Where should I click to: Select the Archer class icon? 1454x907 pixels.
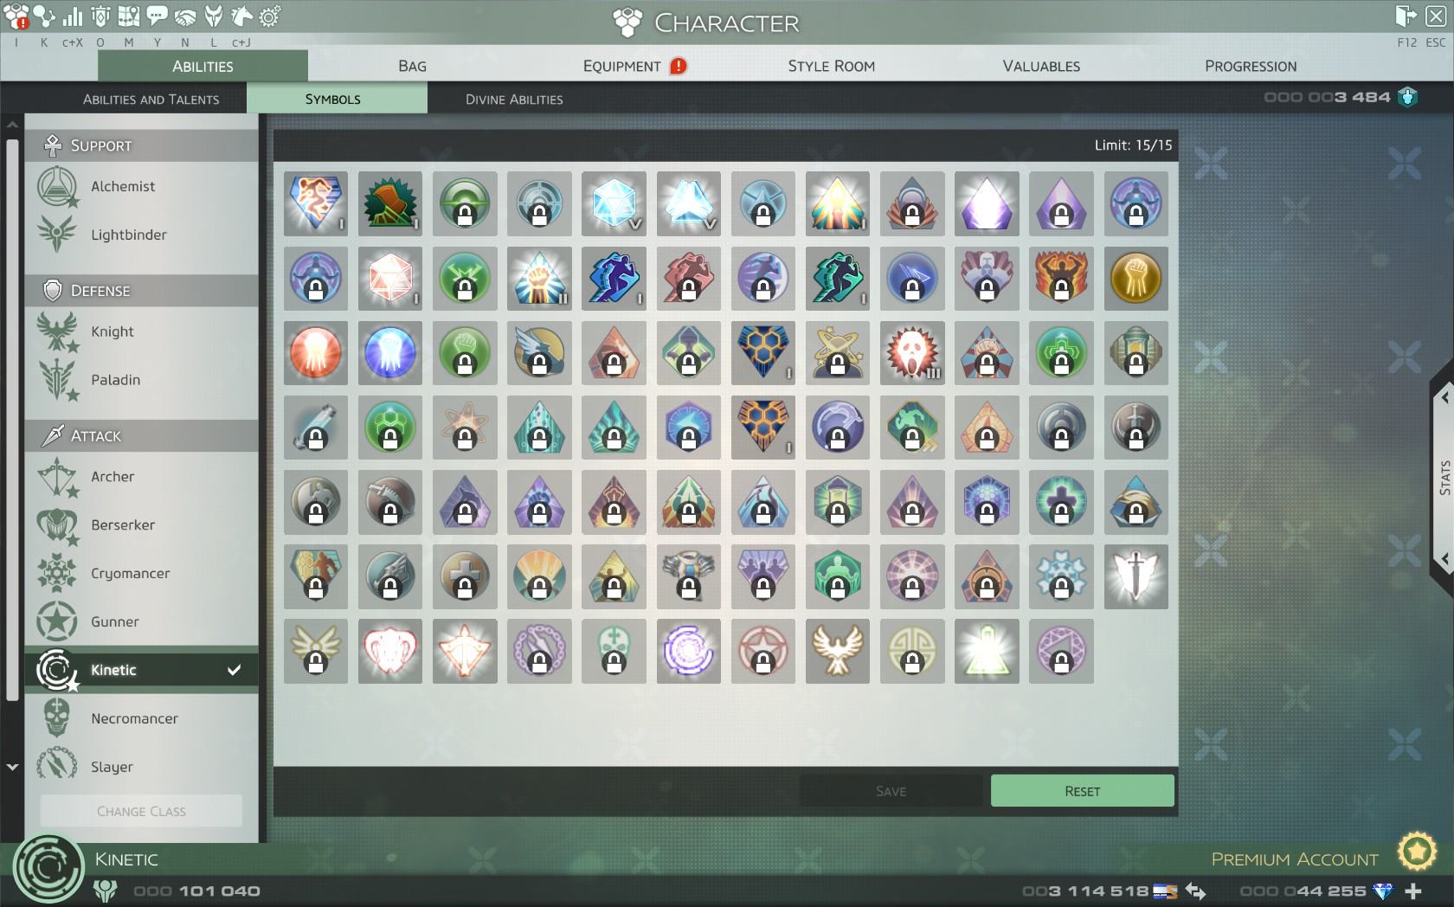(57, 477)
